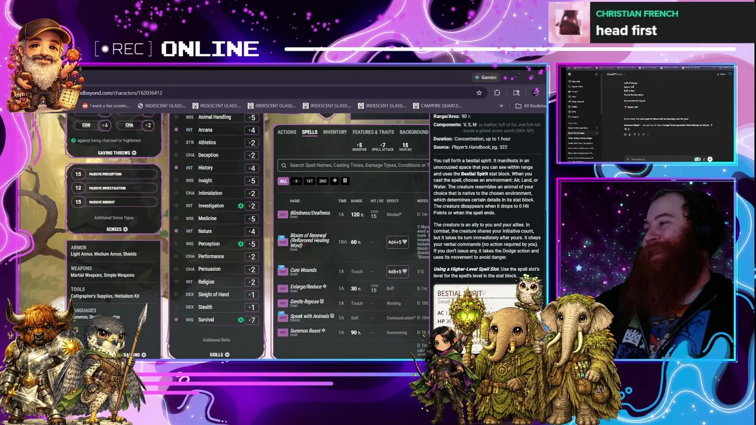Cast Cure Wounds spell
This screenshot has width=756, height=425.
(283, 272)
